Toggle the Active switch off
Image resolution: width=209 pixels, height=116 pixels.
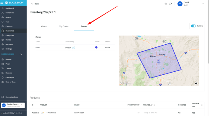194,26
